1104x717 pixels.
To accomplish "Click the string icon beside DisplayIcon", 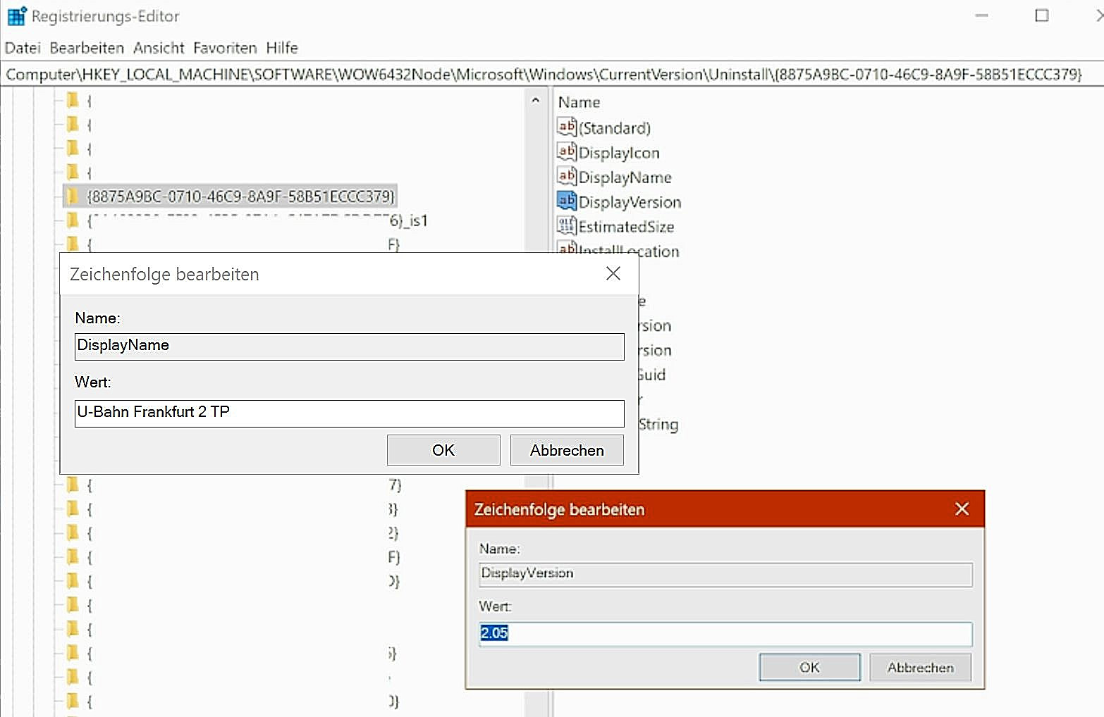I will (567, 151).
